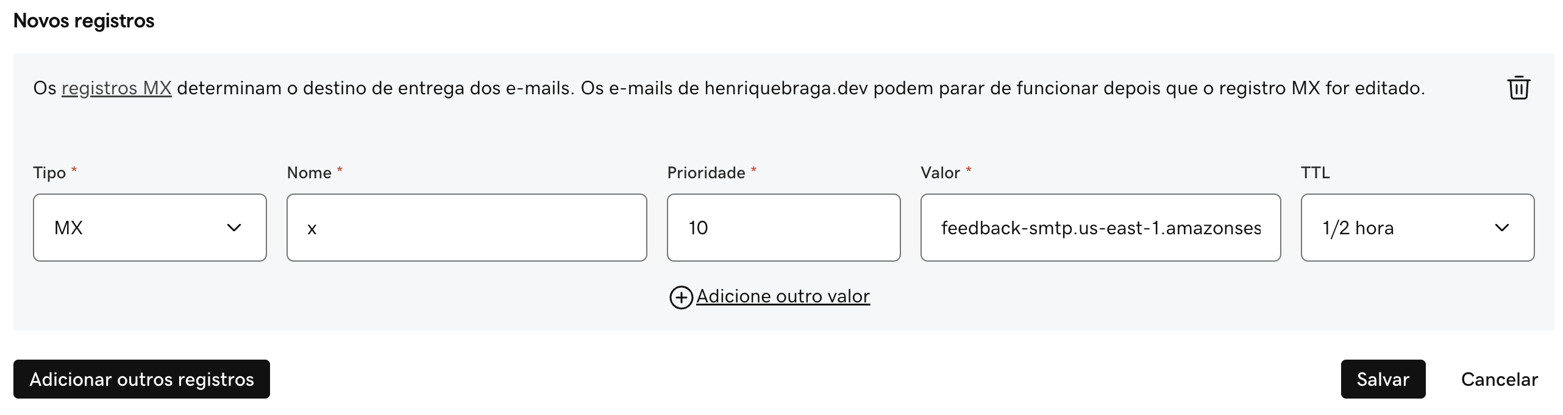Open the Tipo selector showing MX
The height and width of the screenshot is (415, 1563).
coord(149,227)
